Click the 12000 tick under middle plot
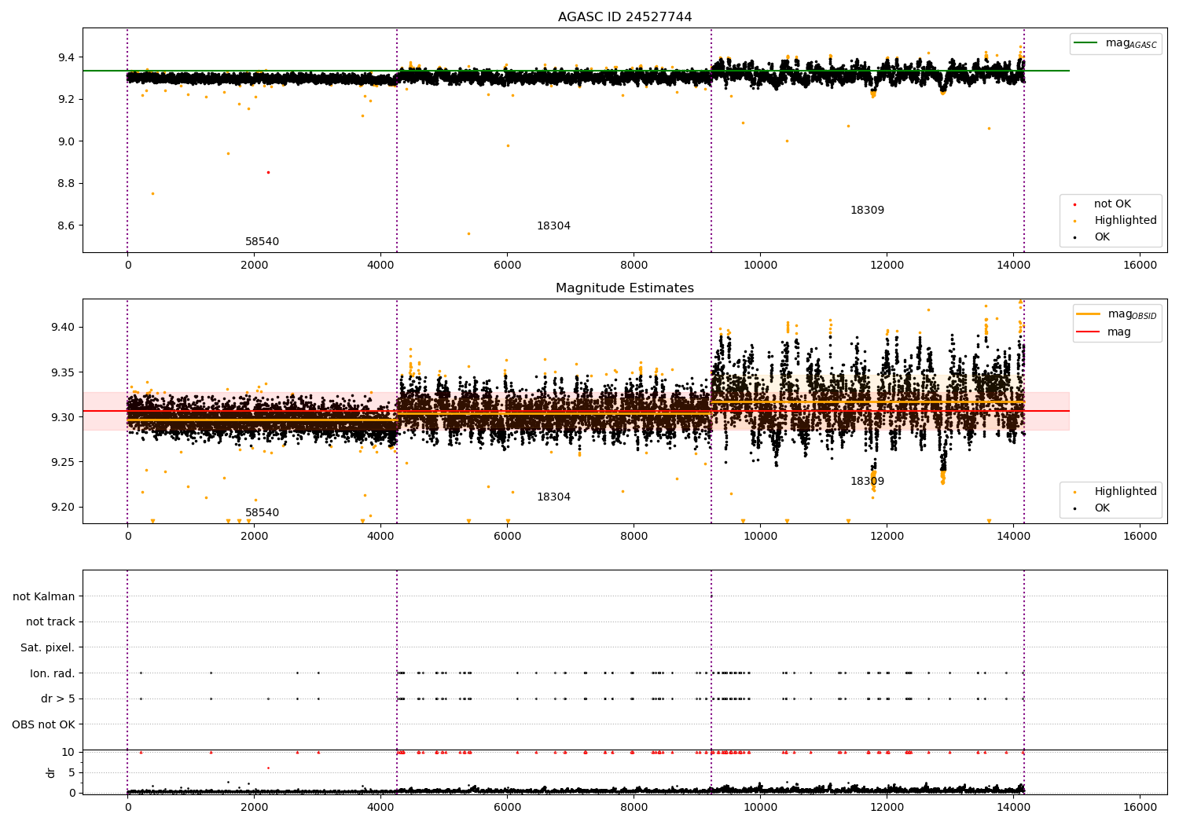This screenshot has width=1179, height=825. 887,536
